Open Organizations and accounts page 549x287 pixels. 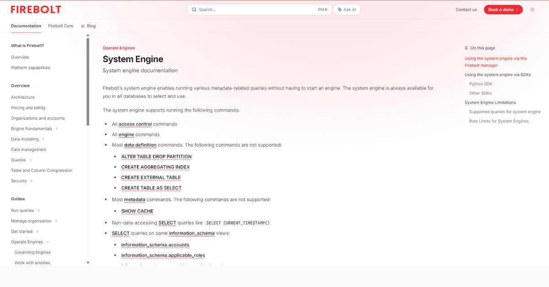tap(38, 118)
